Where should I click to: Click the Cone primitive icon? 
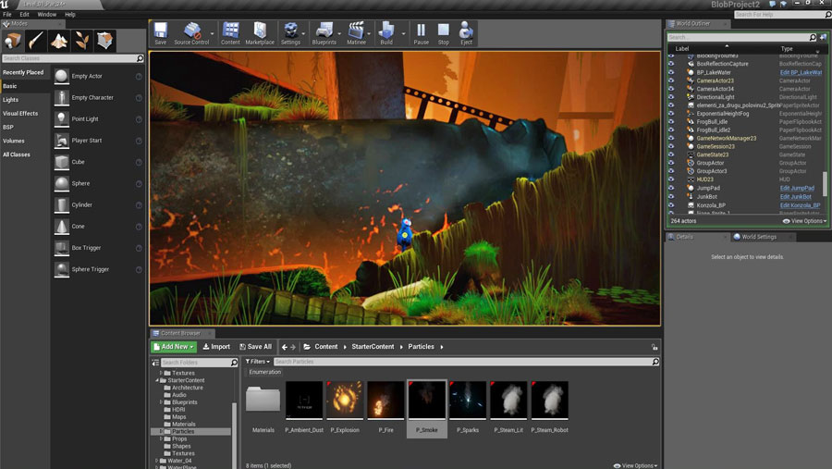click(62, 227)
